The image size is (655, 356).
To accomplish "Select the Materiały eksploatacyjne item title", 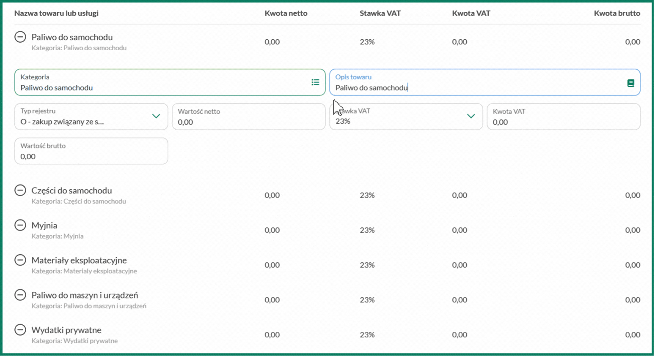I will pos(79,260).
